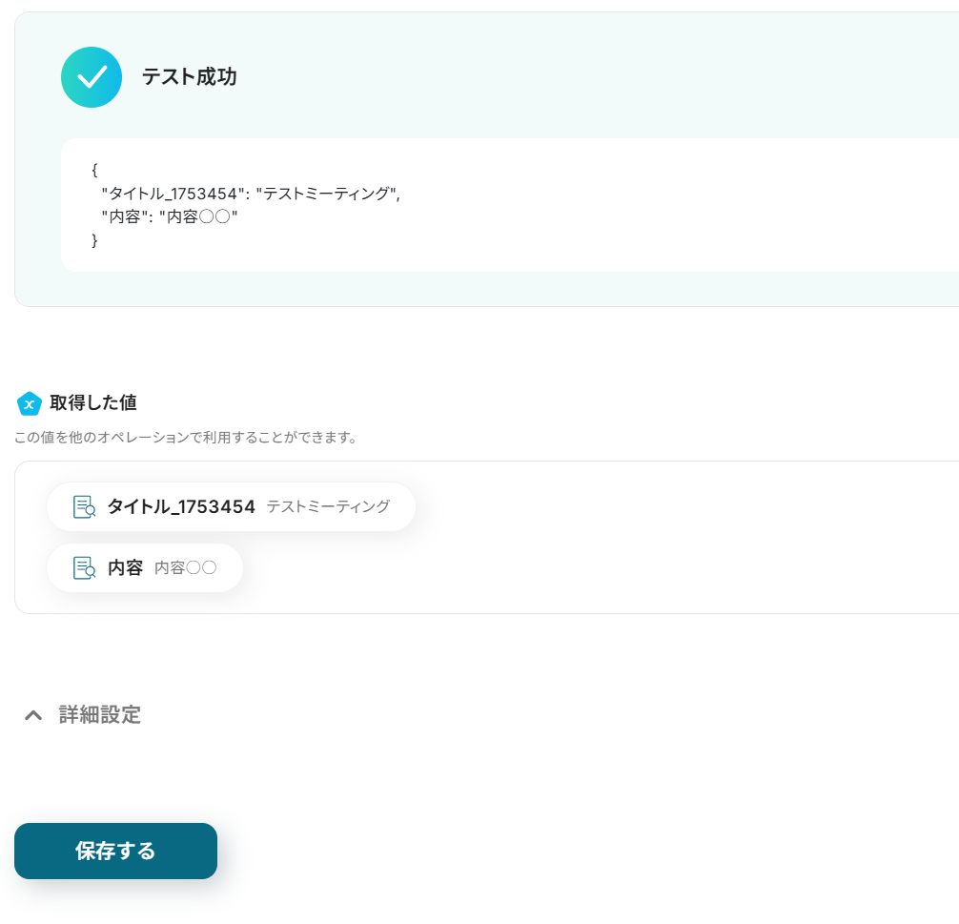Click the テストミーティング value in chip
Screen dimensions: 959x924
coord(328,507)
